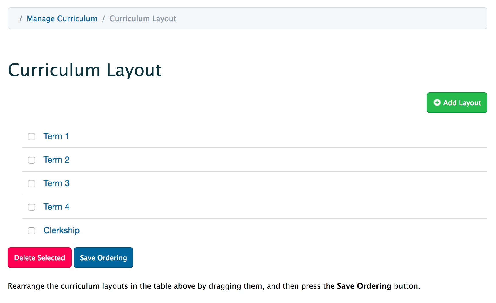
Task: Click the Curriculum Layout page heading
Action: 84,70
